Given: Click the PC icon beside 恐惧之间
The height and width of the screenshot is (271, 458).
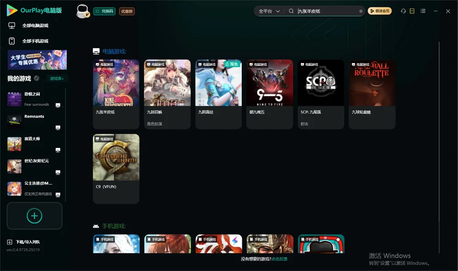Looking at the screenshot, I should coord(58,105).
